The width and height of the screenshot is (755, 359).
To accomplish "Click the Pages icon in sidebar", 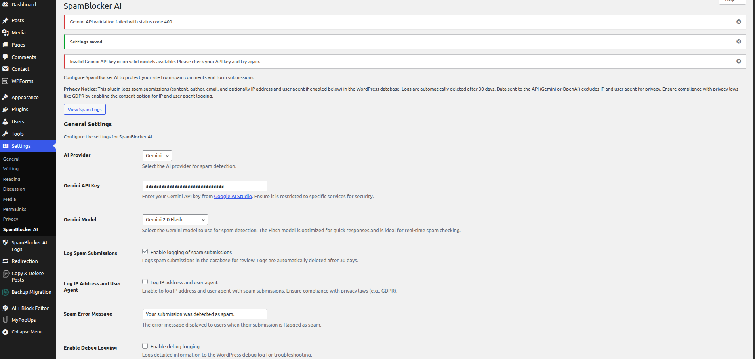I will [x=5, y=45].
